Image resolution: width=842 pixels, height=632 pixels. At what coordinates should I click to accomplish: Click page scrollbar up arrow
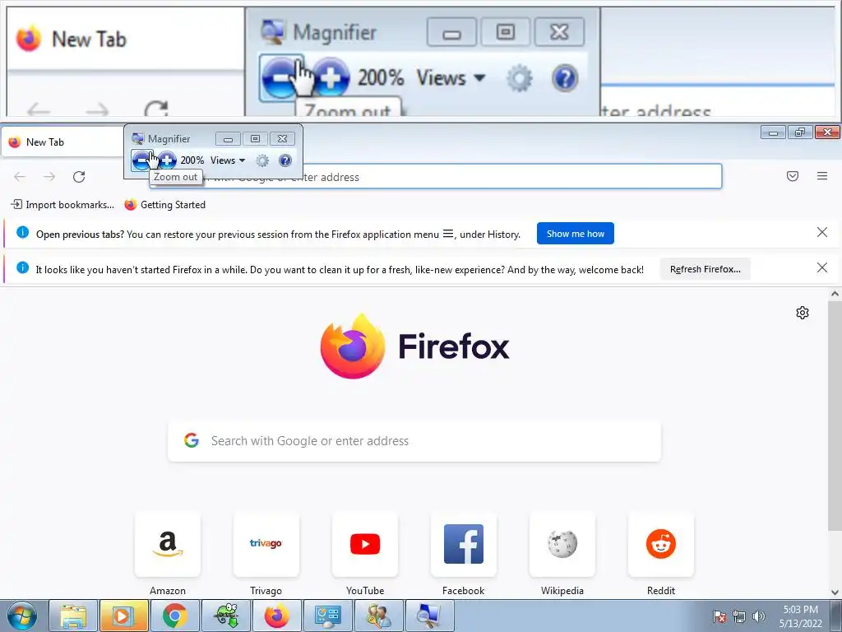point(835,294)
